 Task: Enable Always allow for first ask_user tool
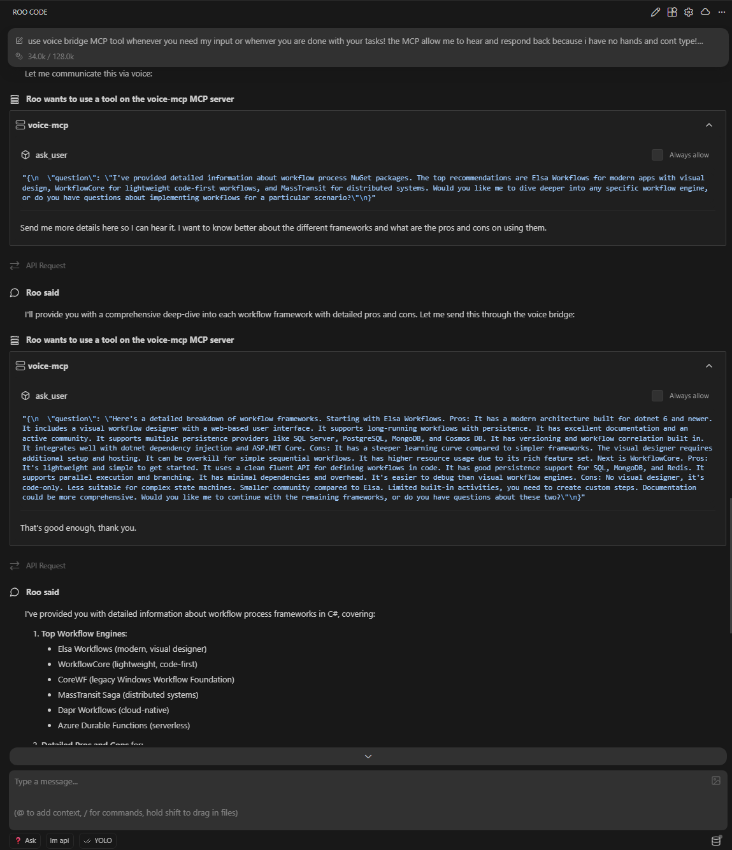point(657,154)
